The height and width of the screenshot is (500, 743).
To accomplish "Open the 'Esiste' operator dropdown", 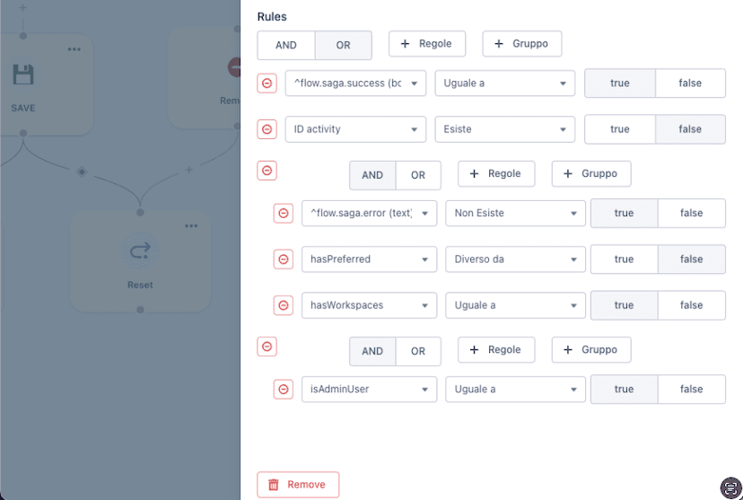I will pyautogui.click(x=505, y=129).
